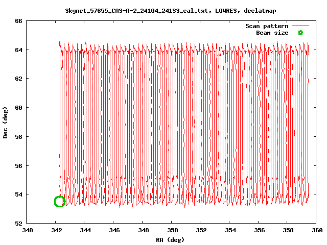Click Dec axis tick label 66

(x=18, y=21)
